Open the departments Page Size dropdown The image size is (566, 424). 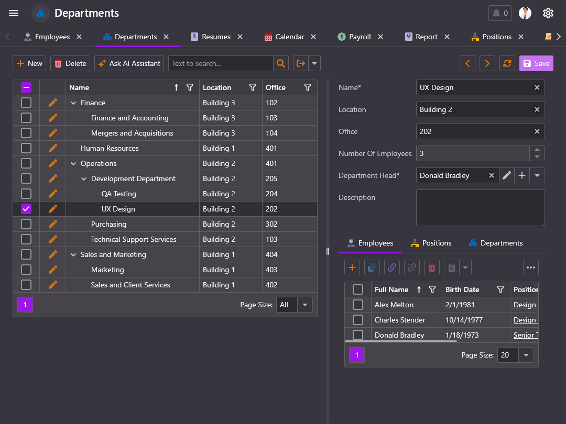click(304, 305)
